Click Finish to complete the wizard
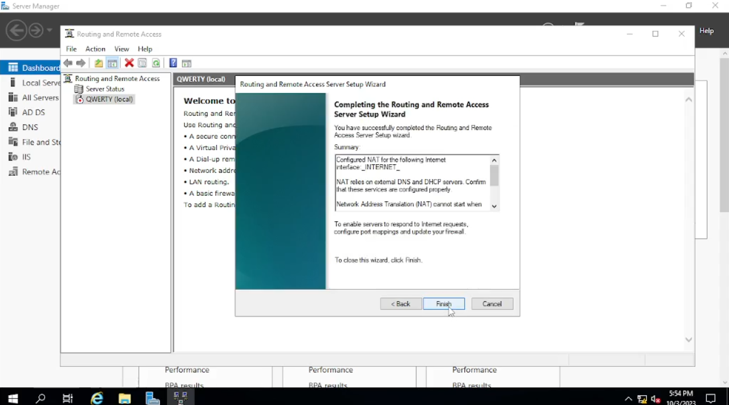 [x=444, y=304]
